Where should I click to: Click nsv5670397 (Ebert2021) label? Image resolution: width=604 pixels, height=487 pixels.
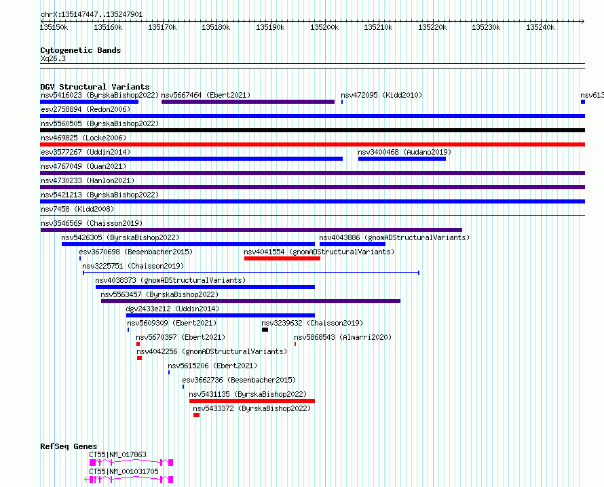pyautogui.click(x=181, y=337)
